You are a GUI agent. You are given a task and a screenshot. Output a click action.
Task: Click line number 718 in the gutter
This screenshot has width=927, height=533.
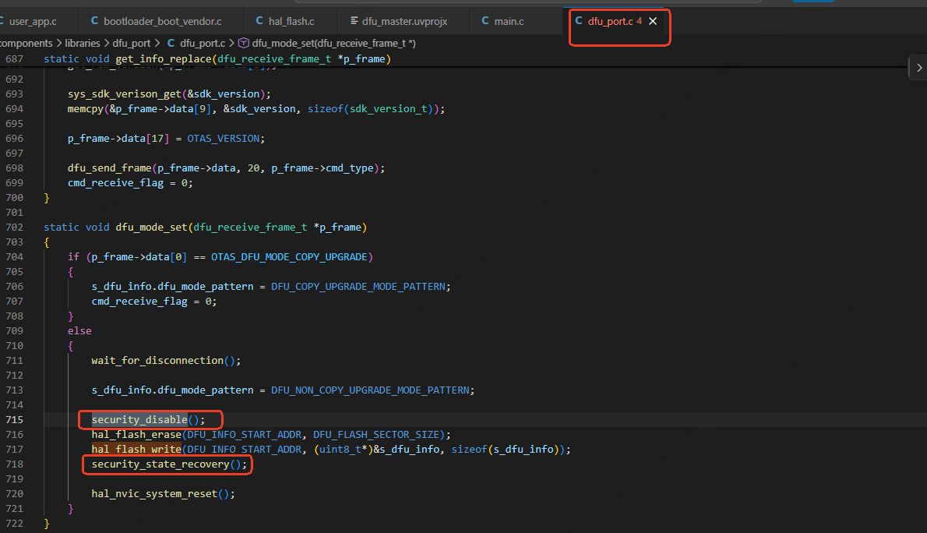tap(14, 464)
